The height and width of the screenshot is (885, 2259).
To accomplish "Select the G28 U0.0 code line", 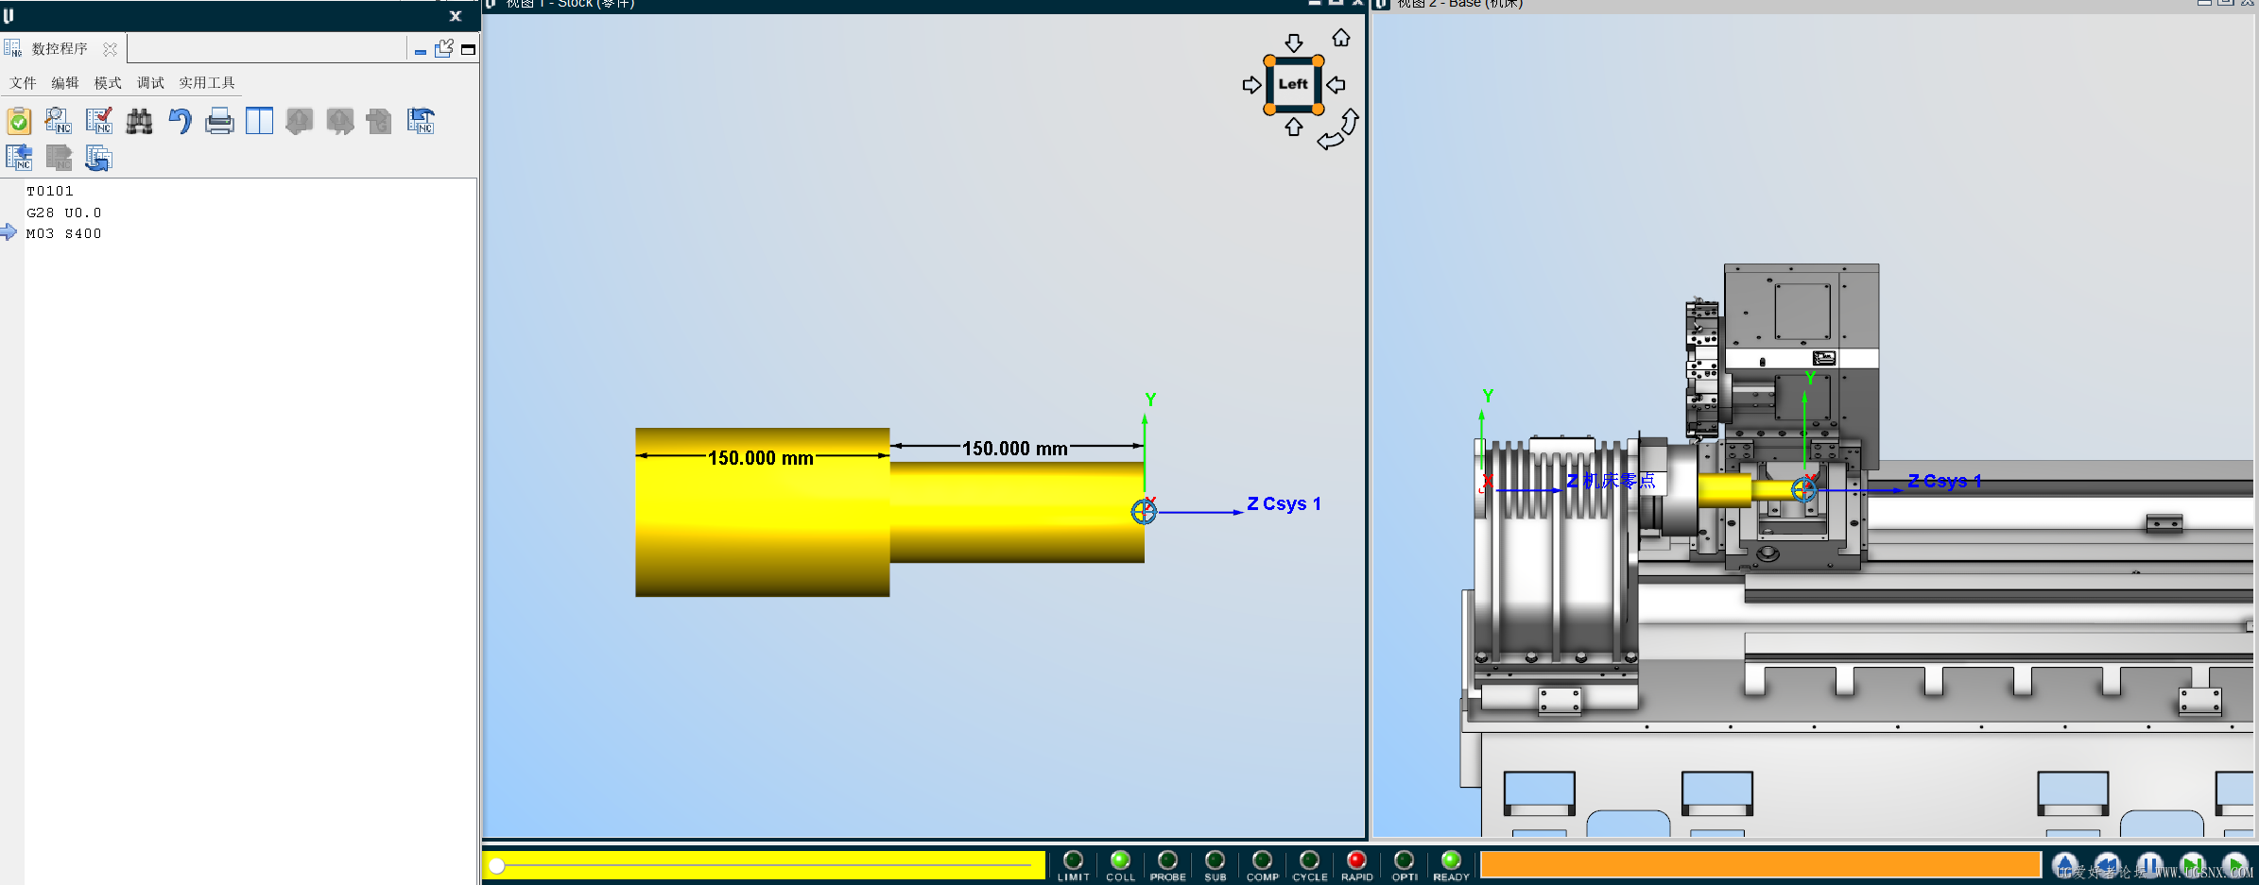I will point(63,213).
